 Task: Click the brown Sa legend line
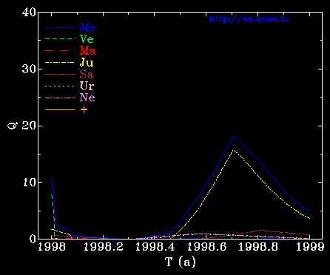coord(60,75)
